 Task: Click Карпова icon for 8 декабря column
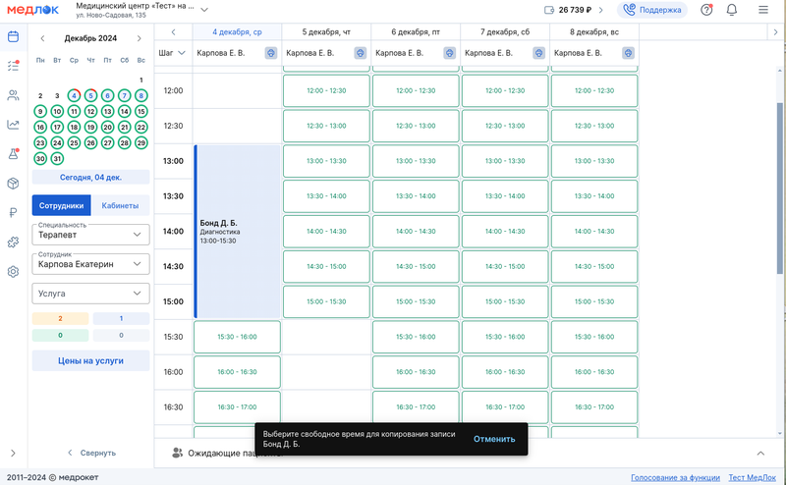[x=628, y=53]
